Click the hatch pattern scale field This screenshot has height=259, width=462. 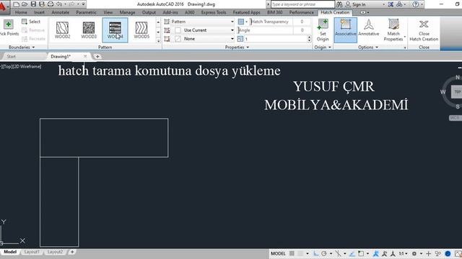[275, 38]
